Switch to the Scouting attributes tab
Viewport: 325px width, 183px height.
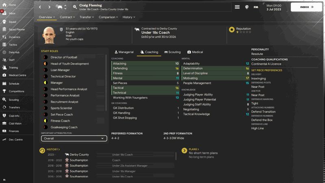(x=172, y=52)
